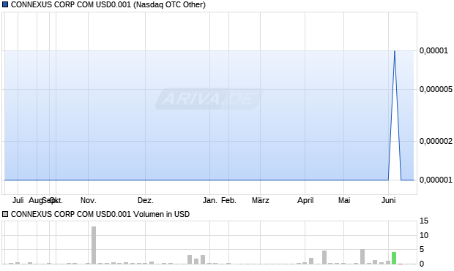This screenshot has height=271, width=454.
Task: Click the gray volume legend square
Action: click(x=5, y=214)
